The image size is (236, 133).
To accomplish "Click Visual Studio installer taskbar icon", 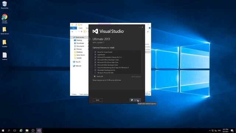I will [39, 130].
